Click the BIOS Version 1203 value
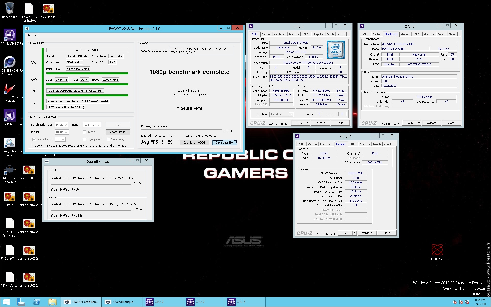 point(419,81)
